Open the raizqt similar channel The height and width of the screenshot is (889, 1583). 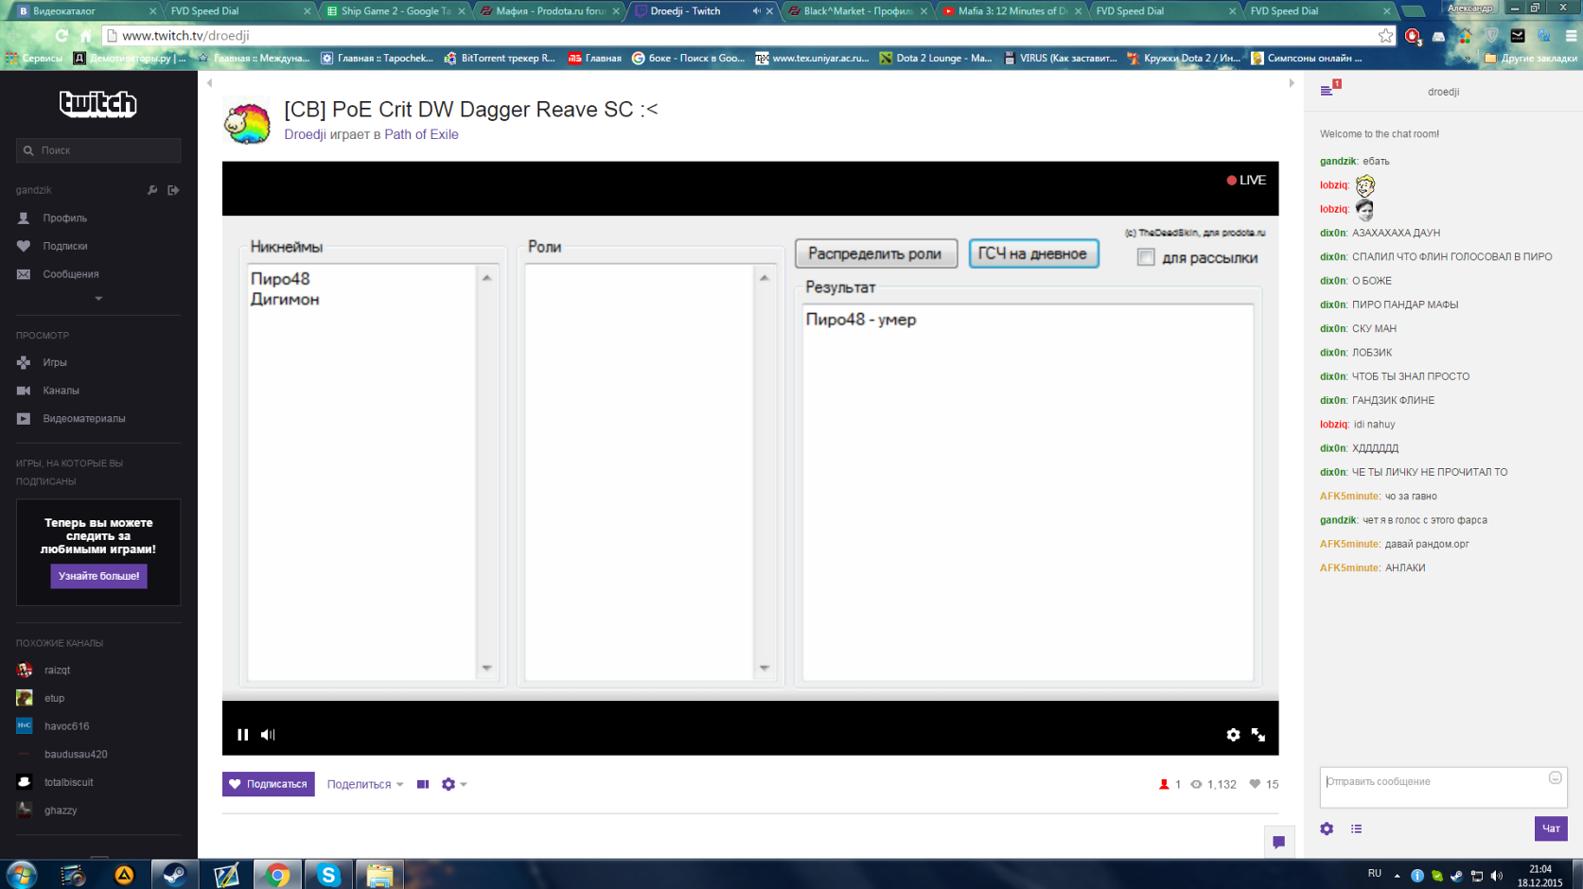tap(57, 671)
